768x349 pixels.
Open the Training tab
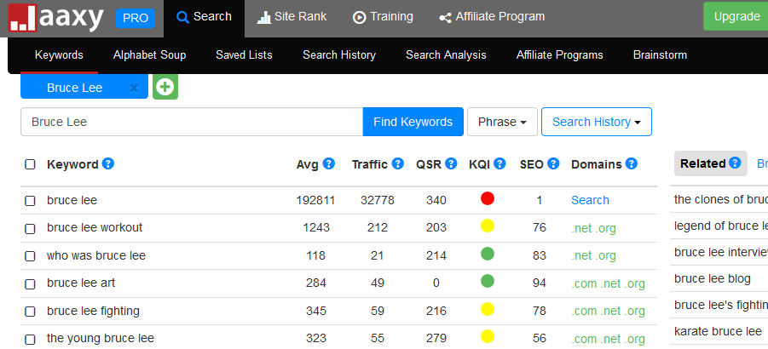point(383,17)
